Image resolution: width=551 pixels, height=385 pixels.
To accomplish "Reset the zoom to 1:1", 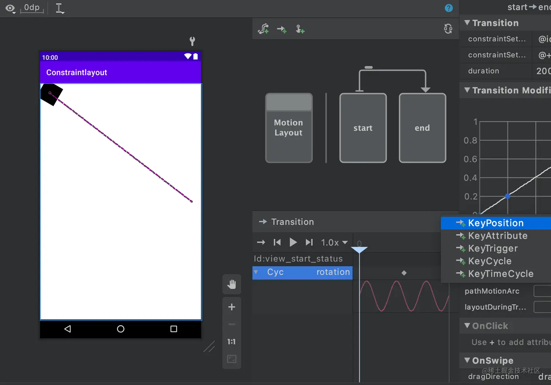I will [x=232, y=342].
